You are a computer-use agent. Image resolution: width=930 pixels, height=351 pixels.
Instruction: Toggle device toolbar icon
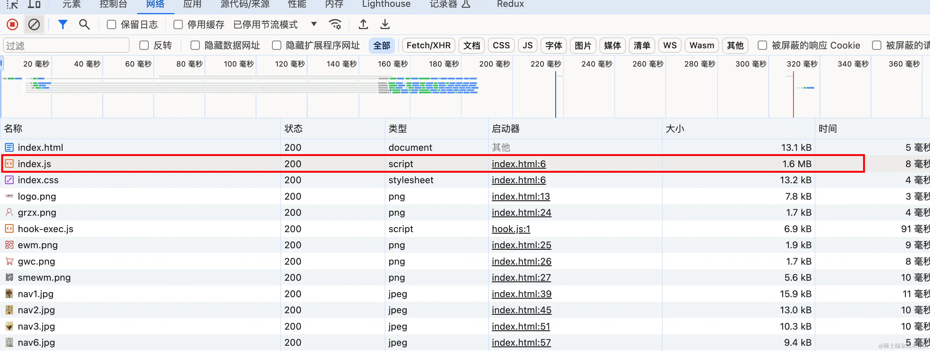[34, 4]
